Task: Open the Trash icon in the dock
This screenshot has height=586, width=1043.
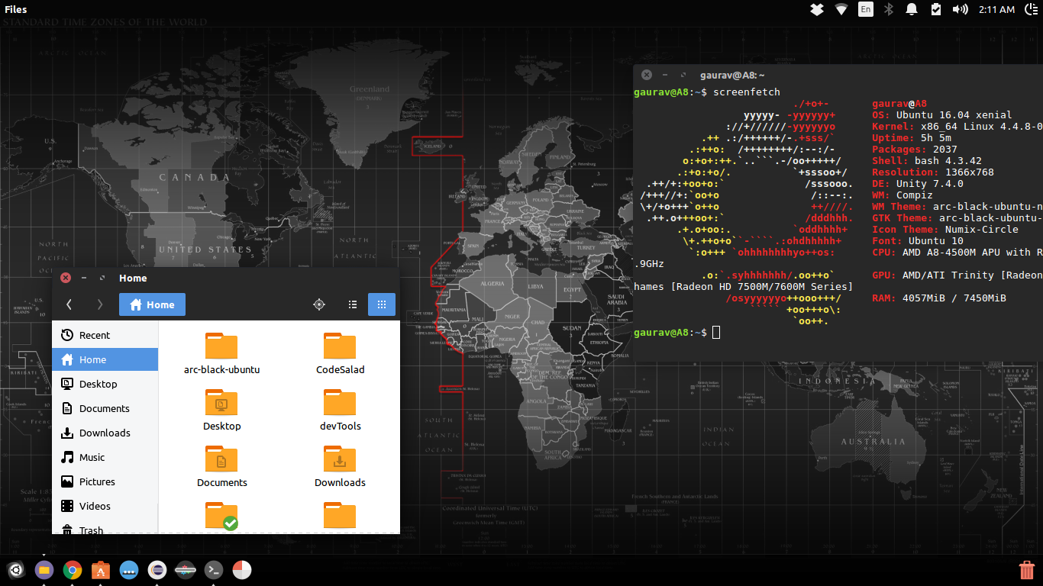Action: click(x=1028, y=569)
